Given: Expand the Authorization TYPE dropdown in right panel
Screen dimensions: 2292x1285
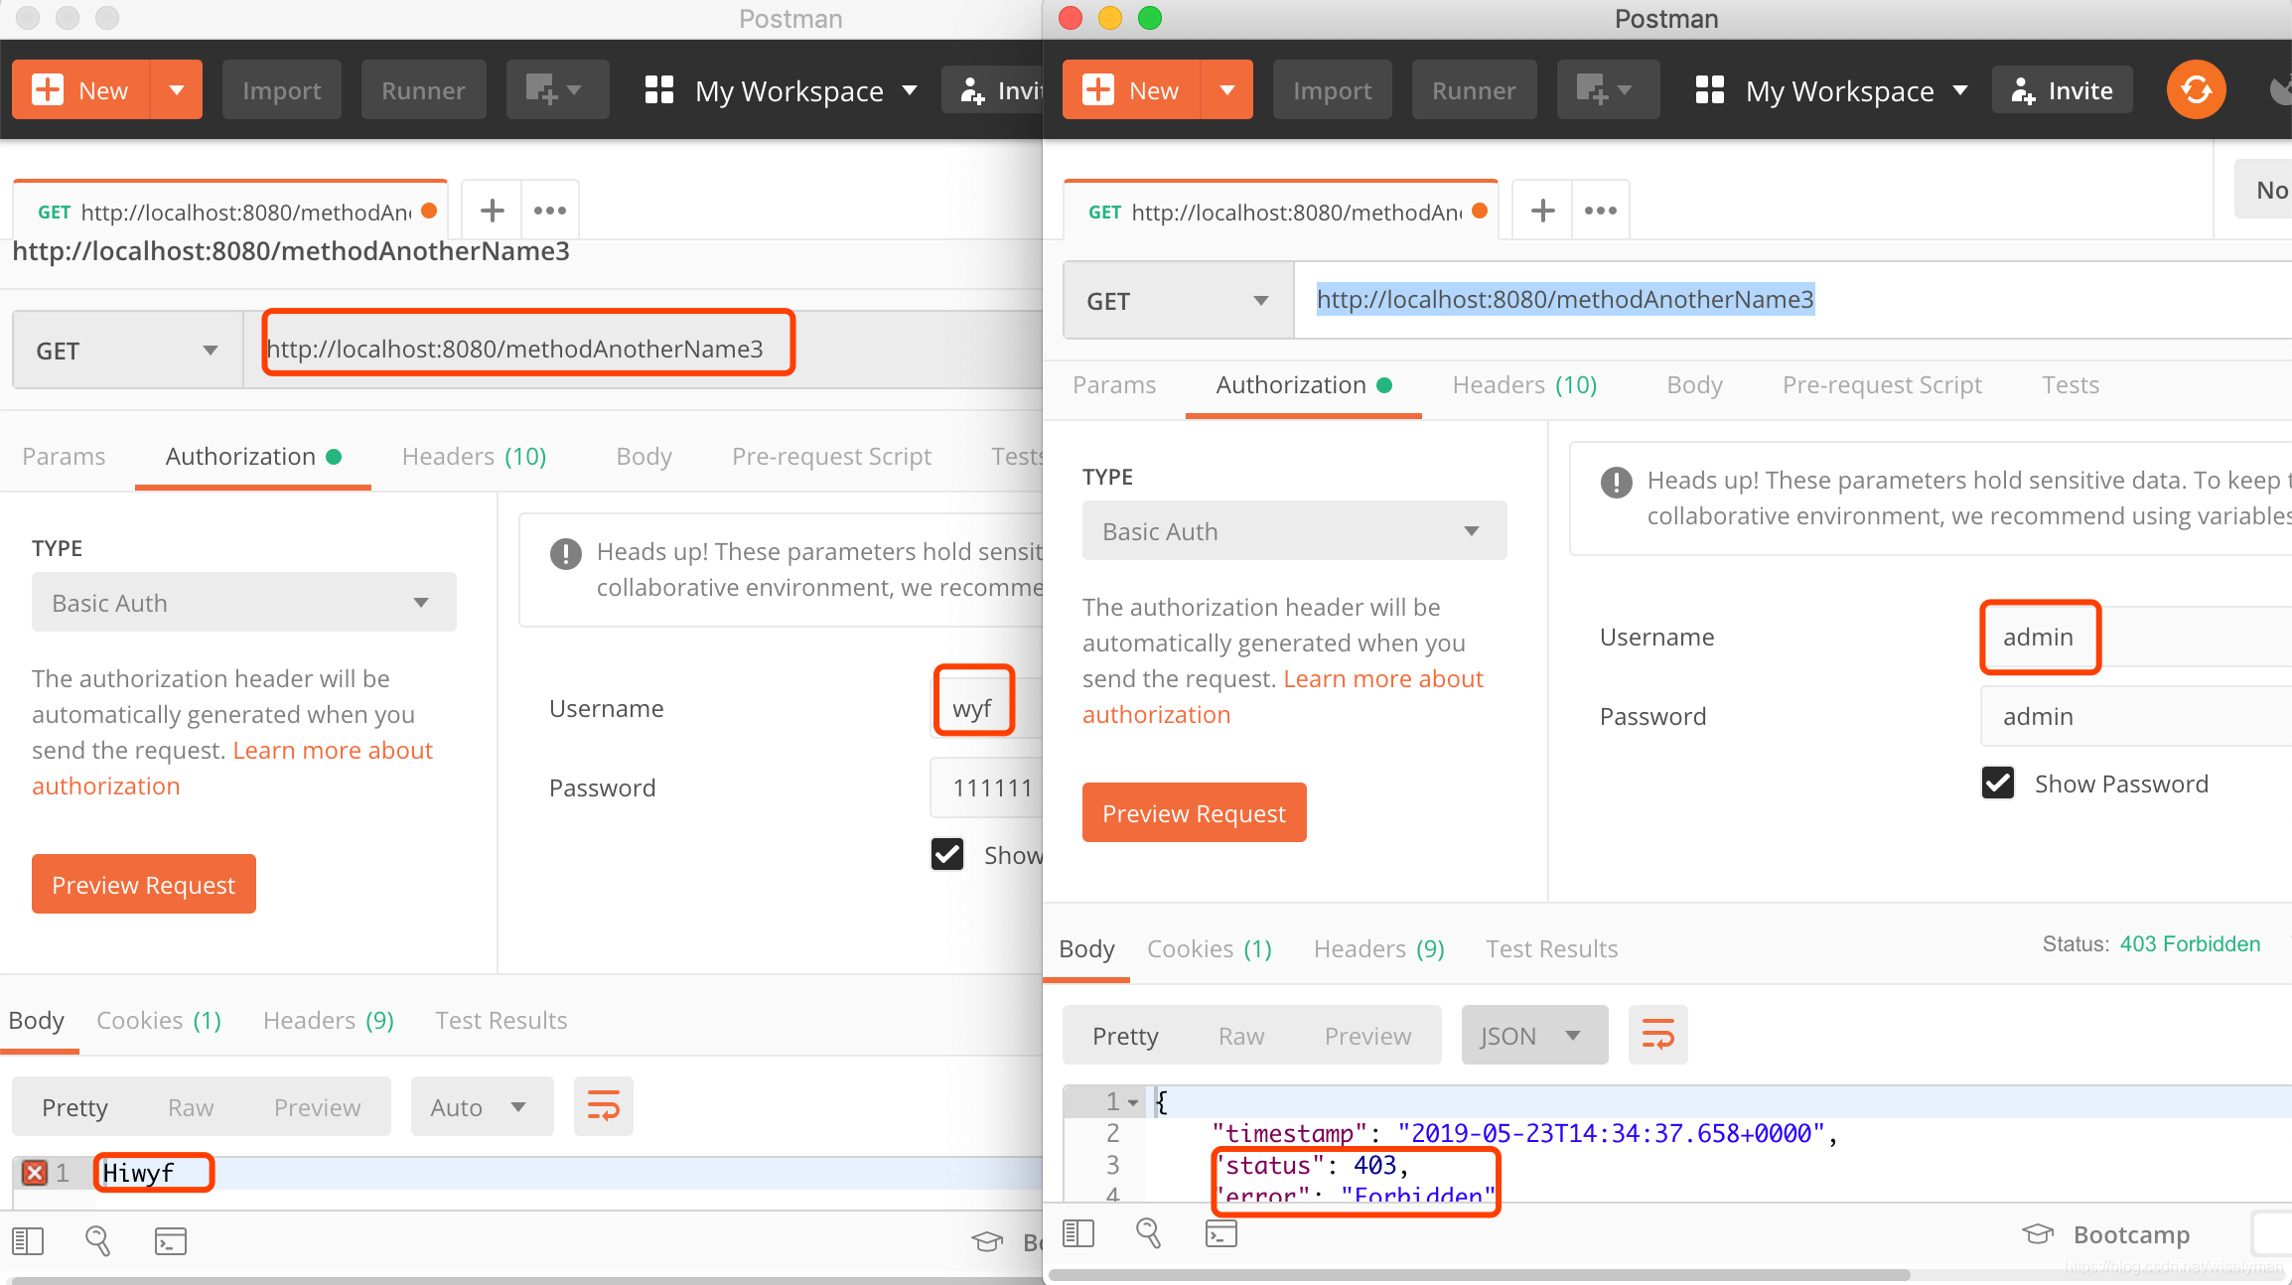Looking at the screenshot, I should point(1284,530).
